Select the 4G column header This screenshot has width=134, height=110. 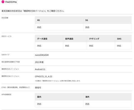[59, 20]
